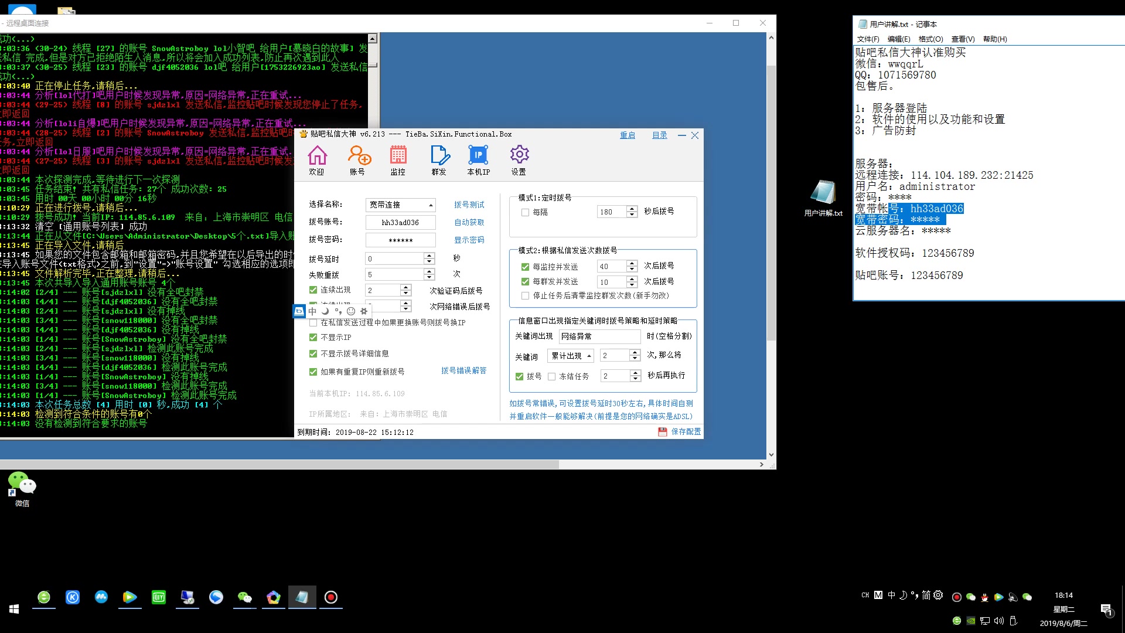
Task: Uncheck 不显示拨号详细信息 checkbox
Action: pos(313,353)
